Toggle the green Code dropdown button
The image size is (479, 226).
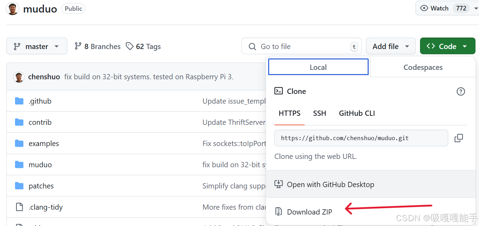pyautogui.click(x=448, y=46)
